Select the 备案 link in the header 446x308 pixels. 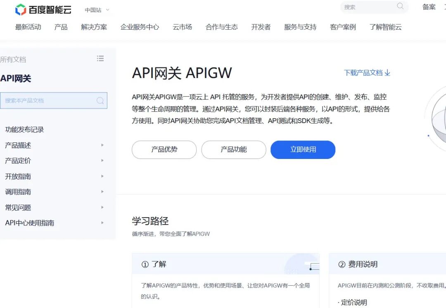tap(429, 7)
